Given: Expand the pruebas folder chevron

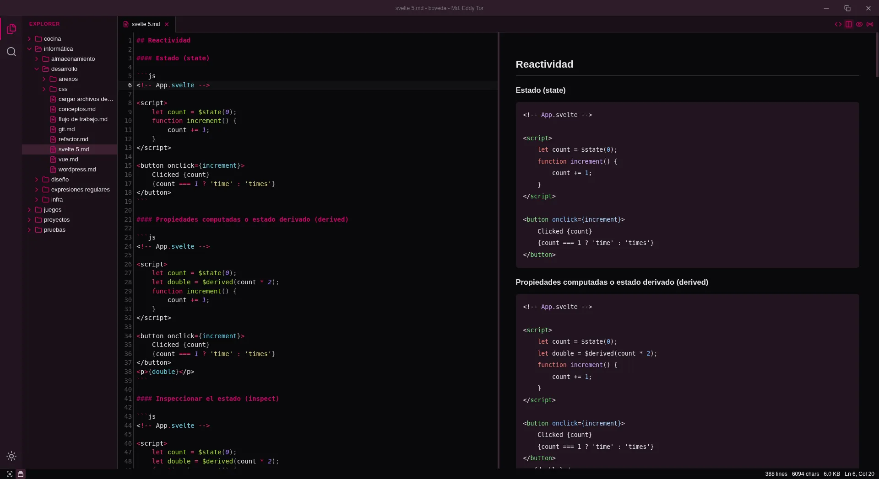Looking at the screenshot, I should [29, 230].
